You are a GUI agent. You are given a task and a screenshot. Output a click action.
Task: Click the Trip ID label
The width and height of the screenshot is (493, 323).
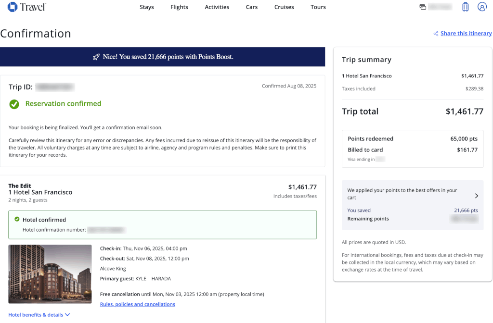[x=20, y=87]
